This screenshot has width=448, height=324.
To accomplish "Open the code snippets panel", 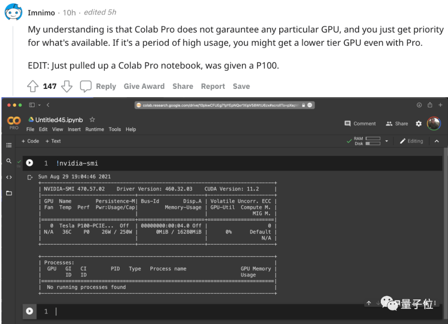I will [9, 177].
